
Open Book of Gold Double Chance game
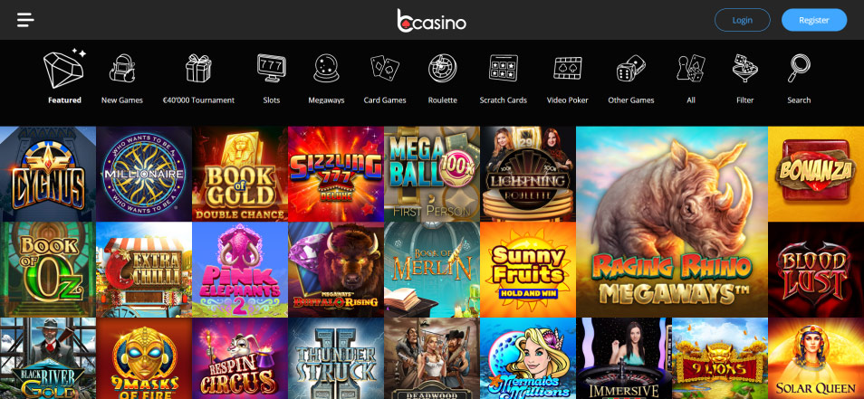[x=240, y=174]
